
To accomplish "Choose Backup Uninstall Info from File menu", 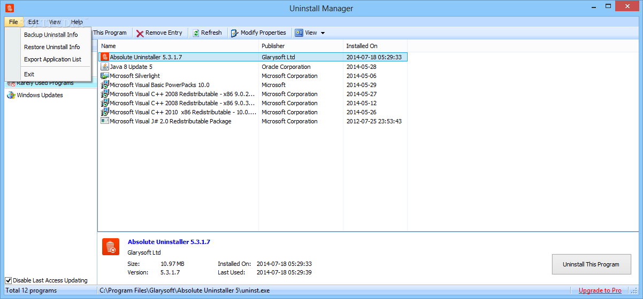I will pos(51,35).
